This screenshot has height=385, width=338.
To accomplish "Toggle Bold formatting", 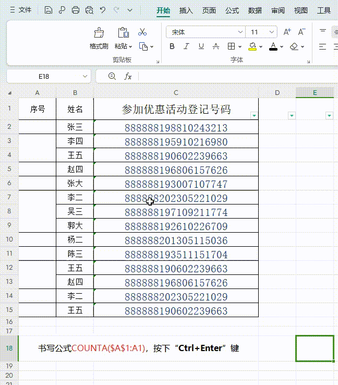I will point(172,46).
